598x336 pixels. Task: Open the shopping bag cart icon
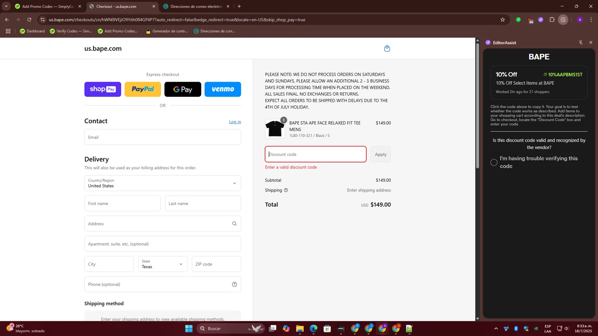(x=387, y=48)
